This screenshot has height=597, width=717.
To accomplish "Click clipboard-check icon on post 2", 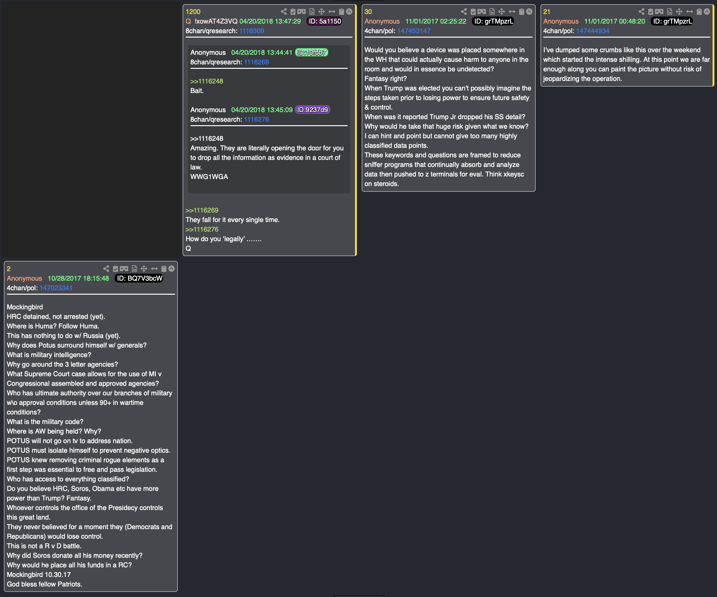I will point(115,269).
